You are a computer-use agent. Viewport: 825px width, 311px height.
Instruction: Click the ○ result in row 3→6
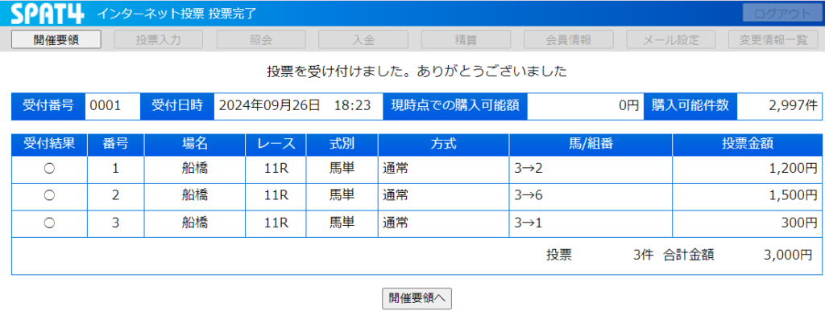[x=49, y=195]
